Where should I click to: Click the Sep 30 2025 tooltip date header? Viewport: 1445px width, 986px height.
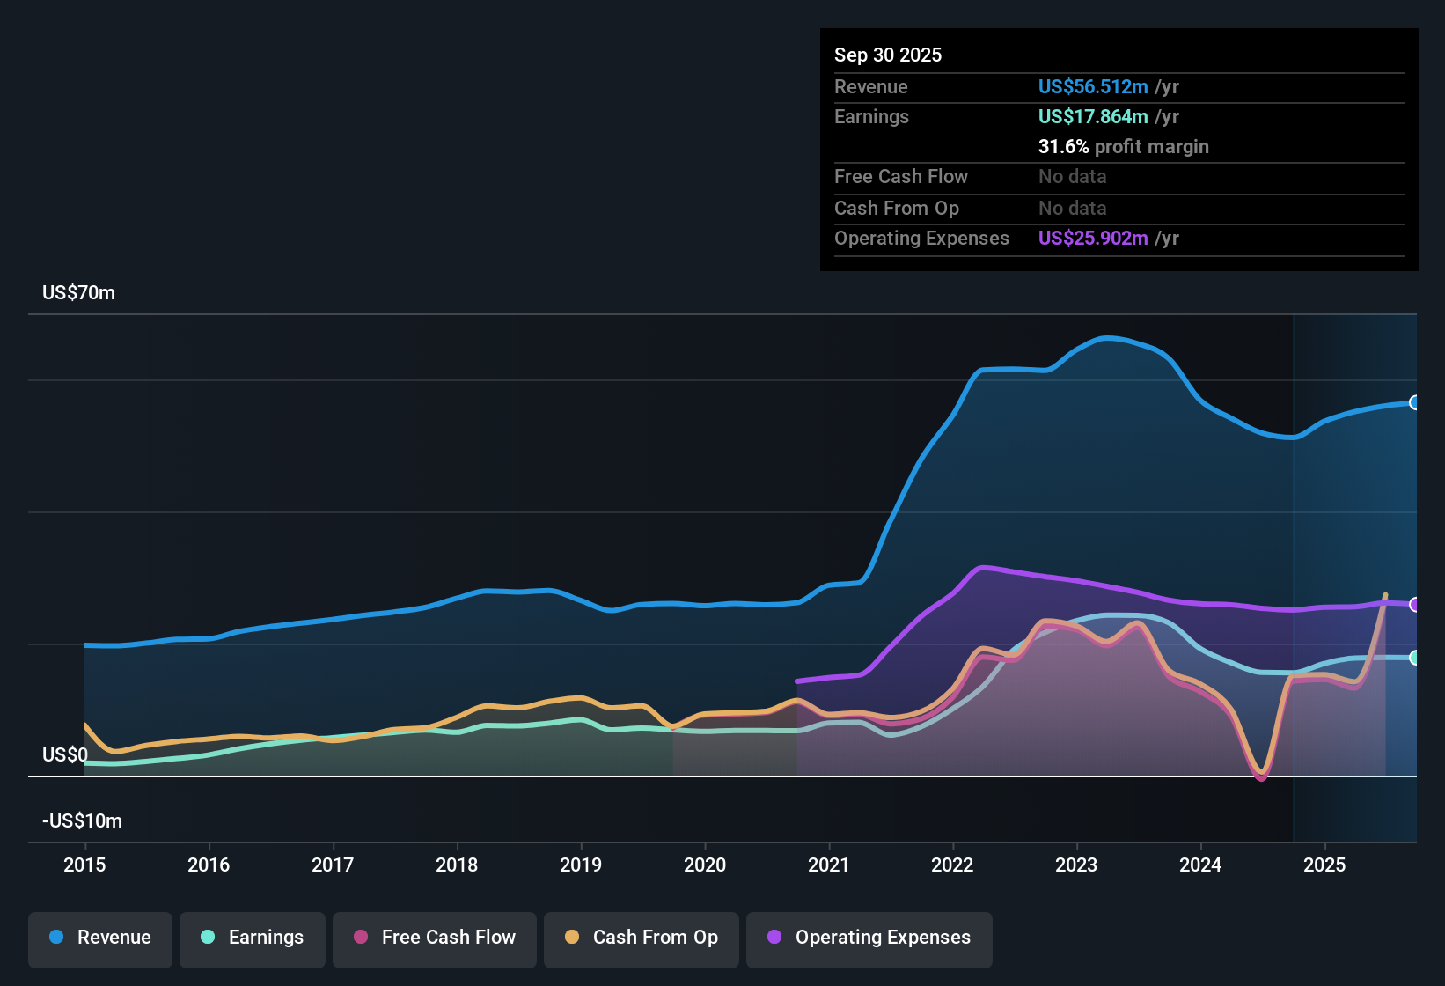(x=888, y=55)
